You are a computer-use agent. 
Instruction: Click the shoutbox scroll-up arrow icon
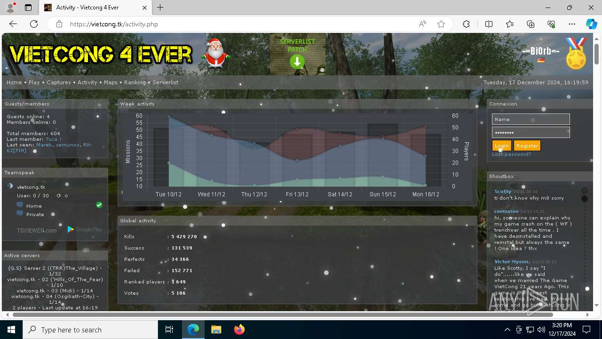tap(585, 191)
